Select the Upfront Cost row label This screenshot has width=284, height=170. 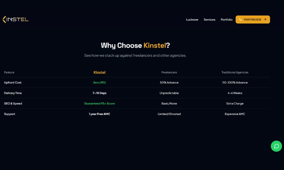point(13,83)
